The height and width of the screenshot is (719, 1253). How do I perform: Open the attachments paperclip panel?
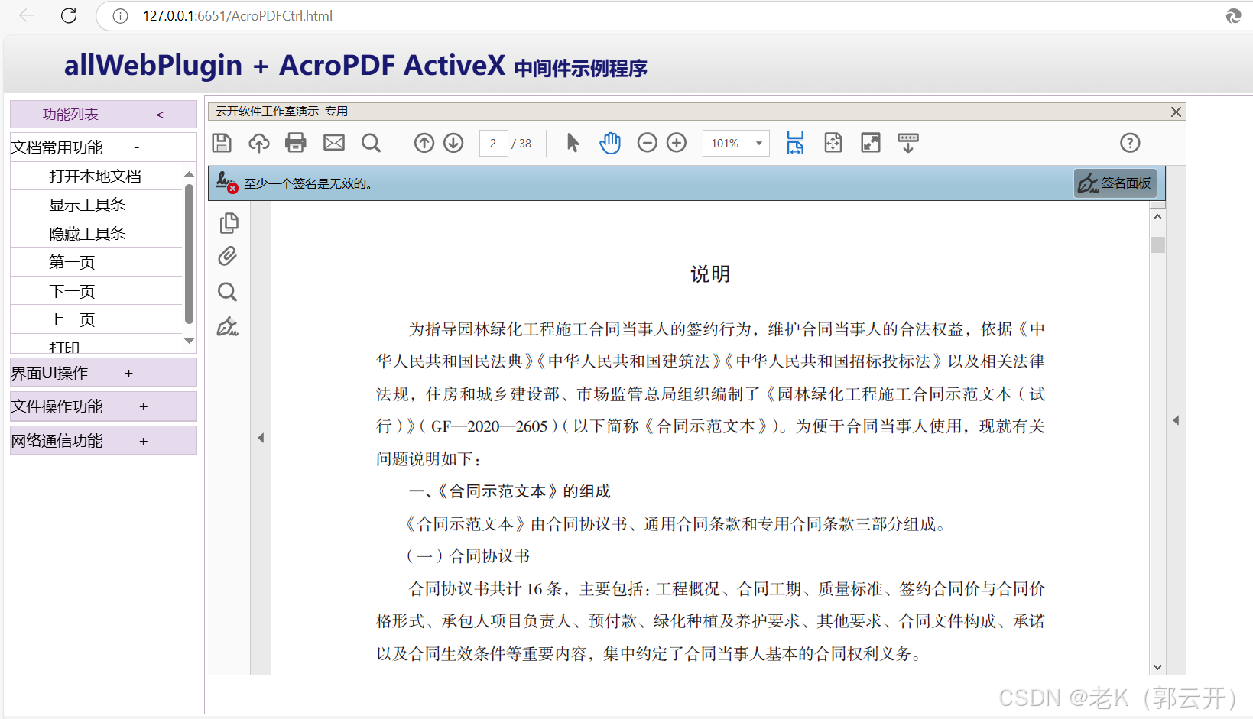pyautogui.click(x=227, y=256)
